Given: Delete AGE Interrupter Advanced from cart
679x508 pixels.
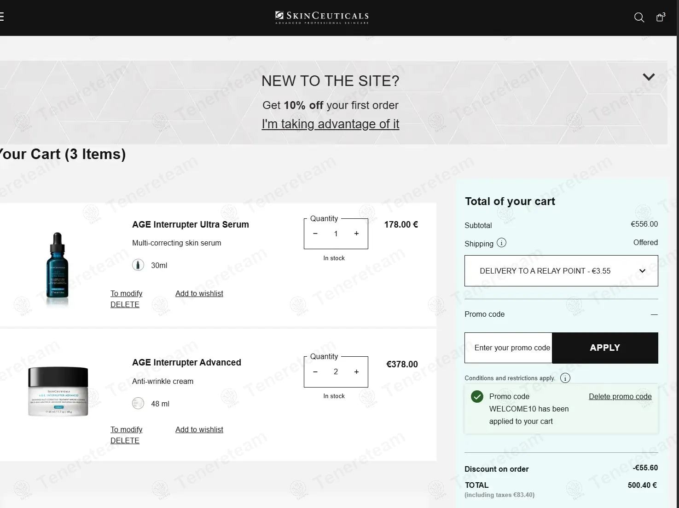Looking at the screenshot, I should point(125,440).
